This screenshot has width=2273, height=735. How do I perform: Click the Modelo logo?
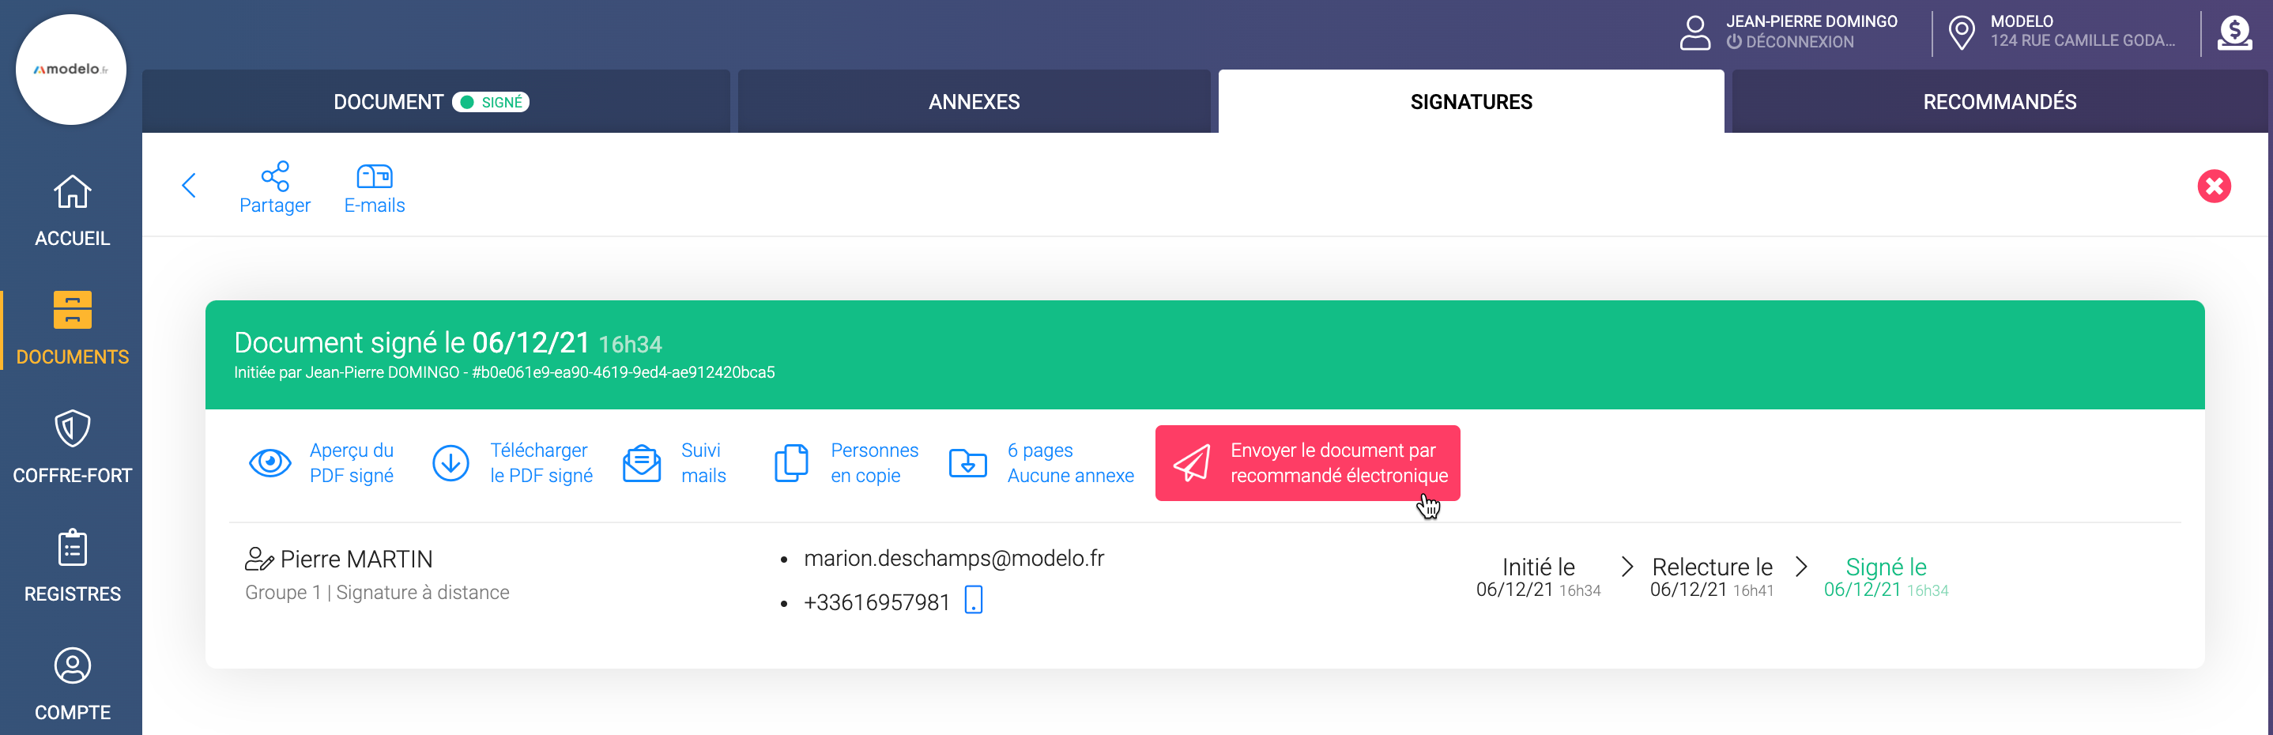pos(70,69)
